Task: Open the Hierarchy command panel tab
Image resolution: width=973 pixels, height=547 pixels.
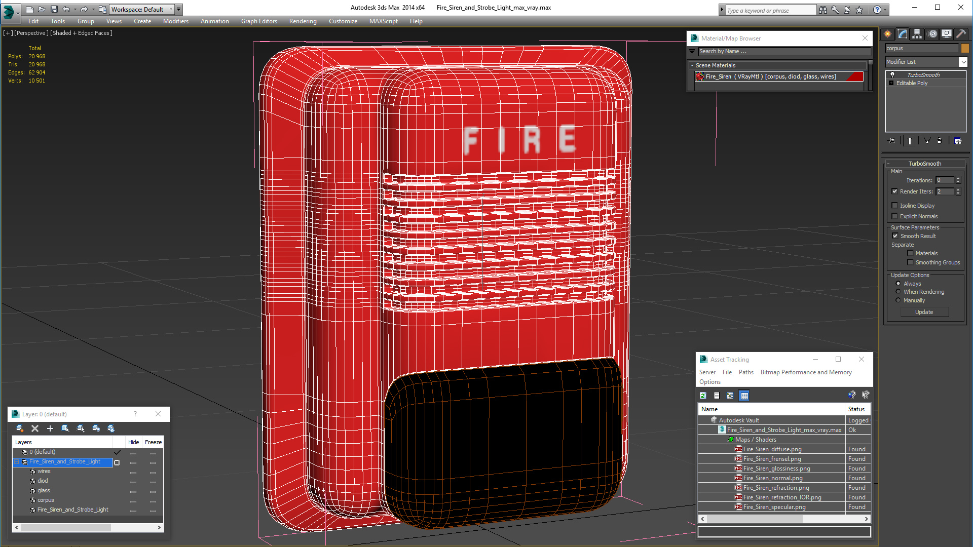Action: [x=917, y=34]
